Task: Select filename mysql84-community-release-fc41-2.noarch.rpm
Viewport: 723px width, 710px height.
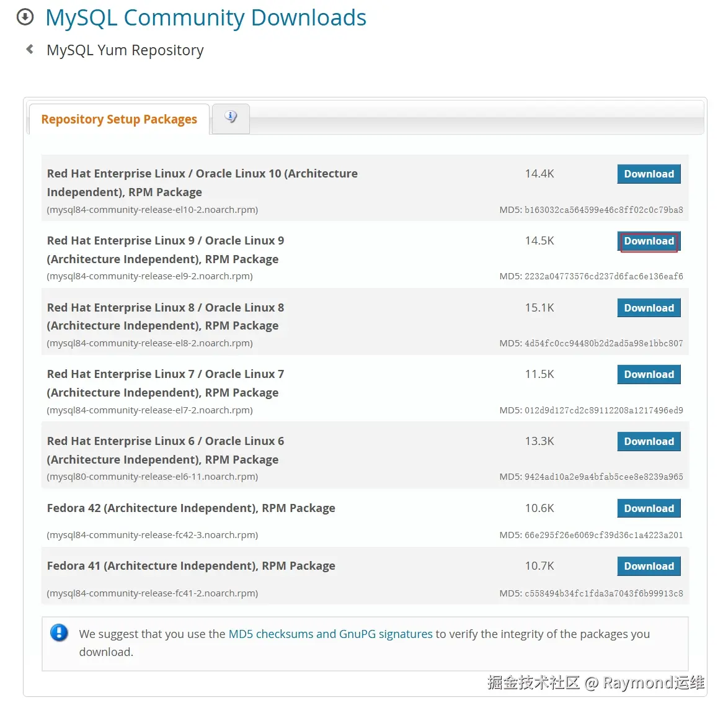Action: pos(152,593)
